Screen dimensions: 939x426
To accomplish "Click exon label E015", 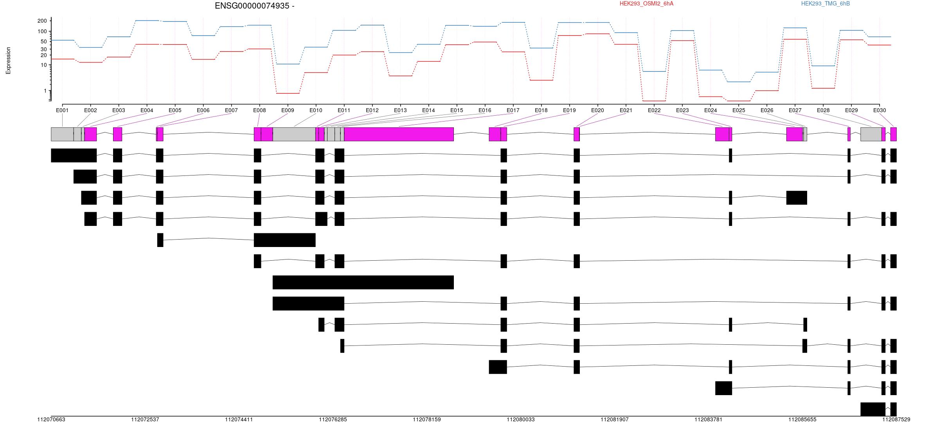I will 457,110.
